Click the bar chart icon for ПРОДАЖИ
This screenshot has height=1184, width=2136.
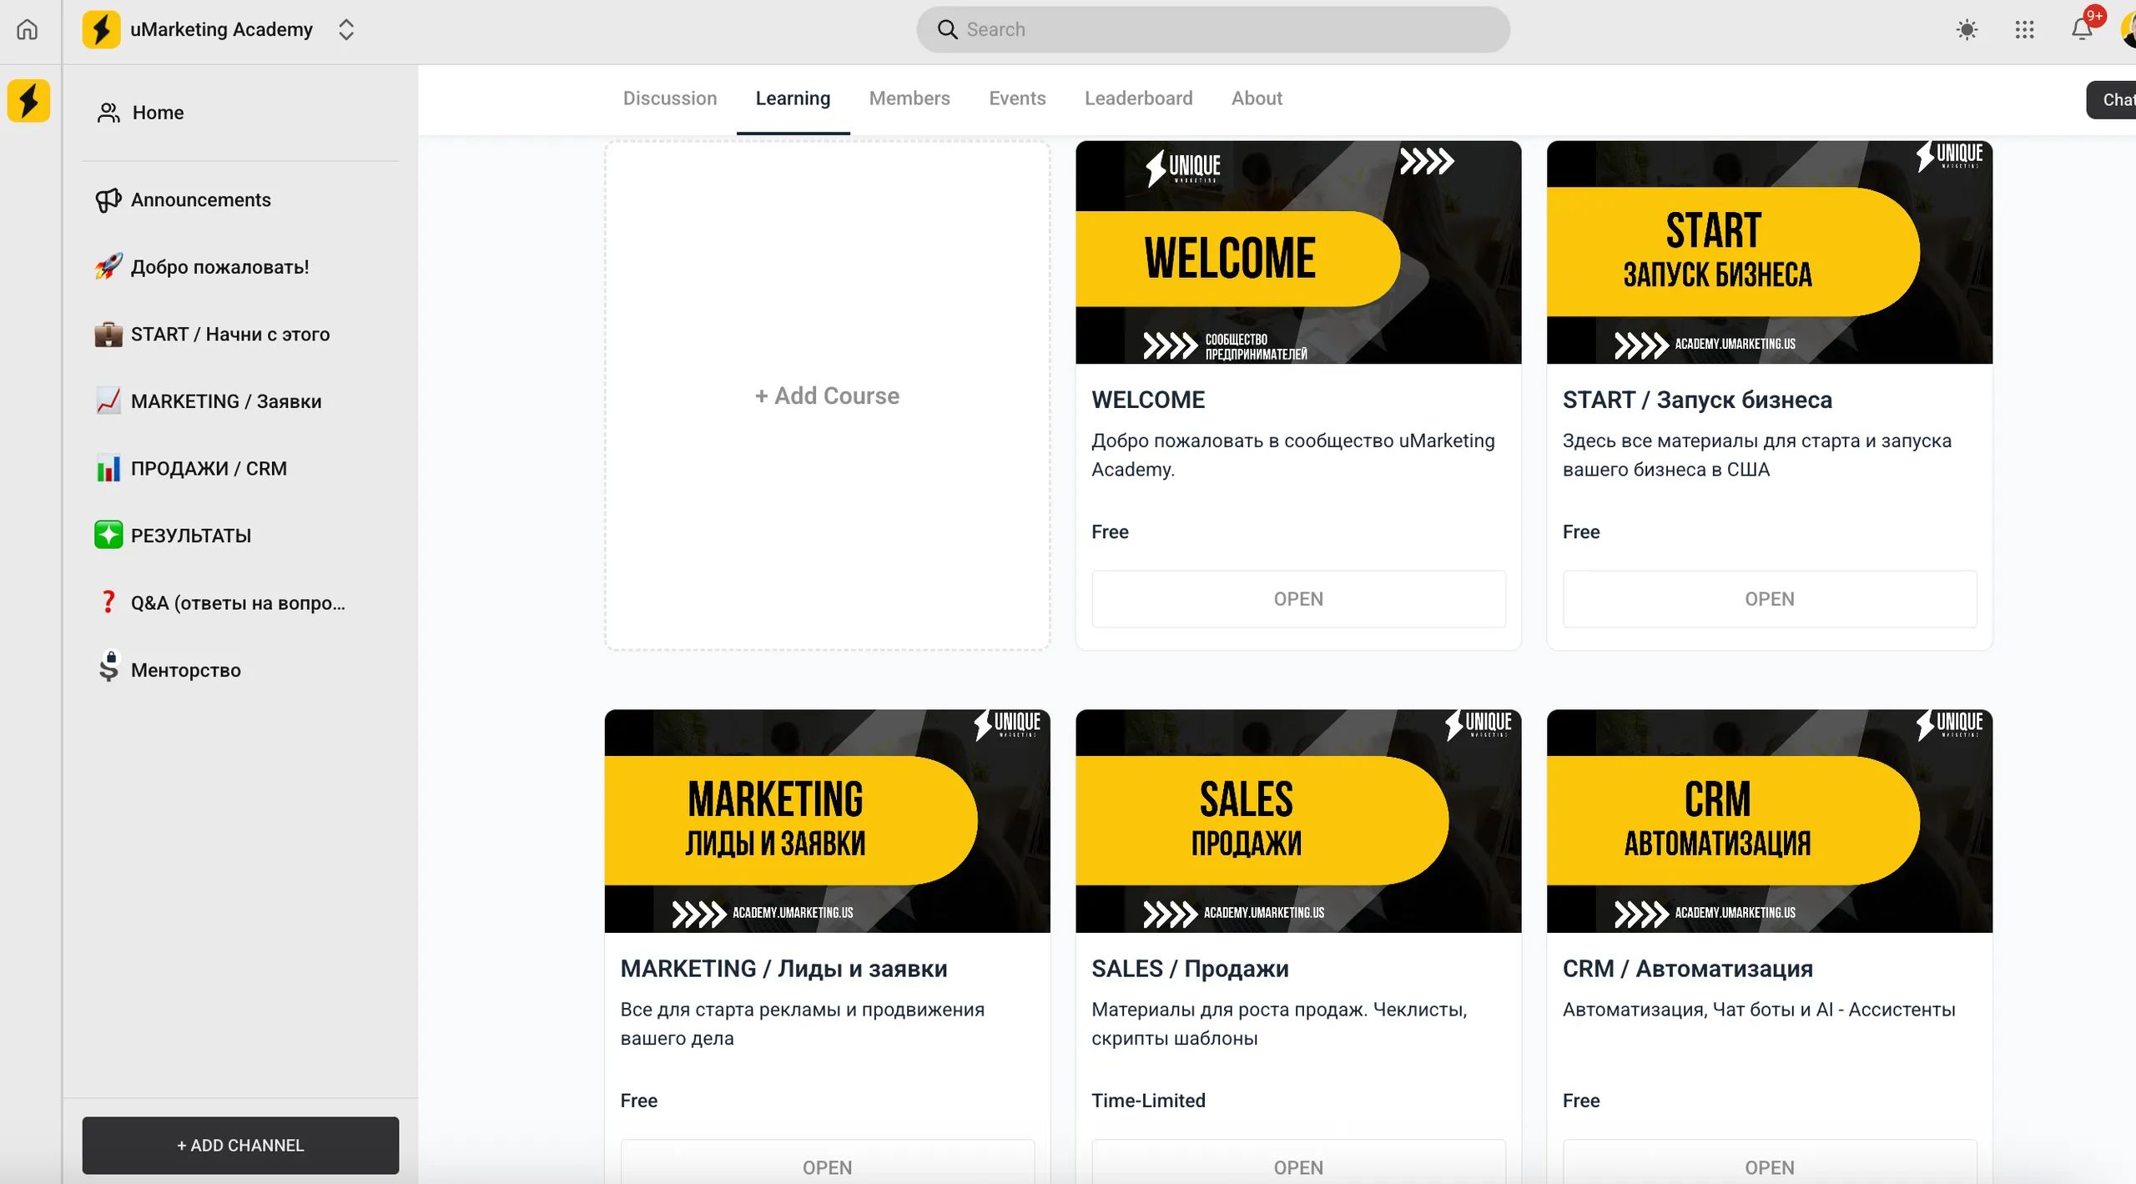(x=108, y=469)
